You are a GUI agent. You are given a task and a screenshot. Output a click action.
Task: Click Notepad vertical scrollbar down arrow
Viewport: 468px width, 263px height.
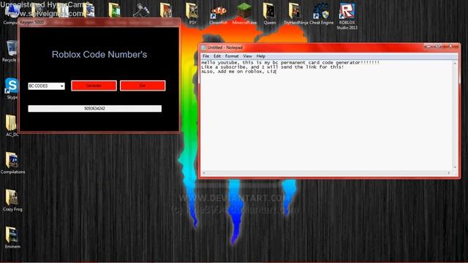tap(455, 167)
